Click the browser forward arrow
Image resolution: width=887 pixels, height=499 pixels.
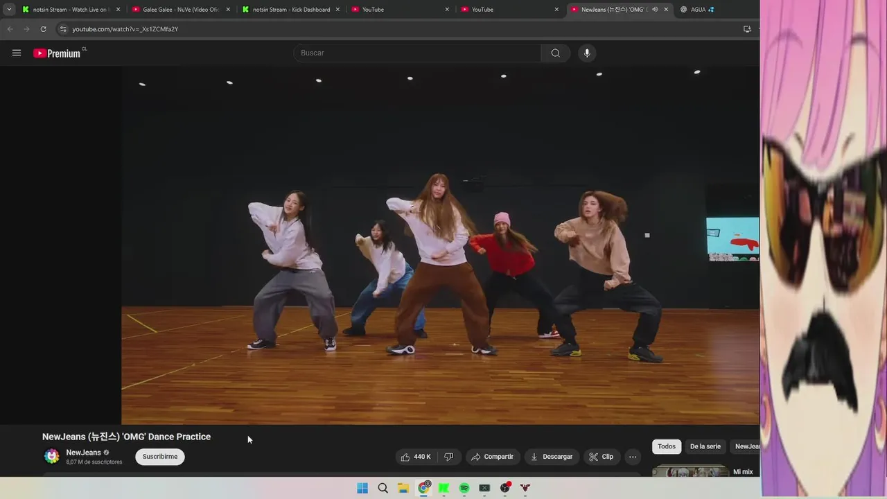point(26,29)
